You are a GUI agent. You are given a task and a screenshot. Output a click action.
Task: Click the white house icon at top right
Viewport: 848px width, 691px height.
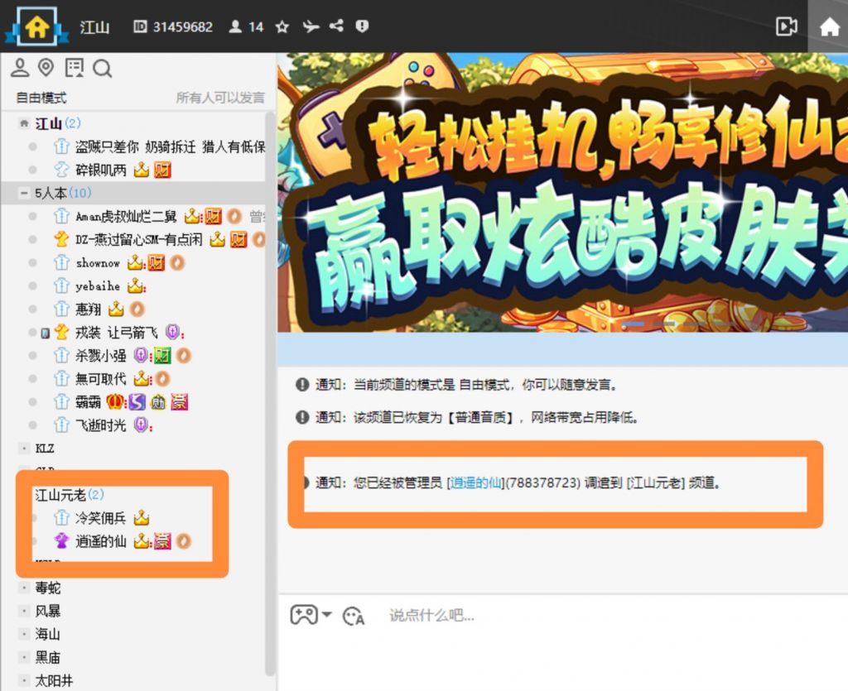(x=829, y=26)
